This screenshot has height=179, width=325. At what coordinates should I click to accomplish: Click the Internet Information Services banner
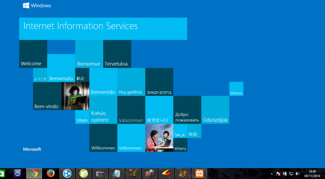[103, 29]
